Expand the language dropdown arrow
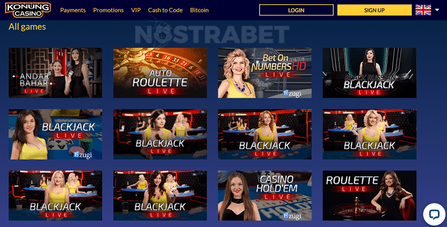 click(x=437, y=10)
